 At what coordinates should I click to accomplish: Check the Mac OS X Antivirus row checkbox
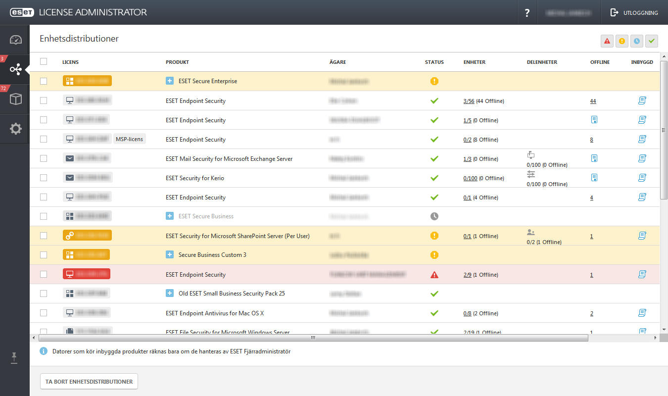click(x=44, y=313)
